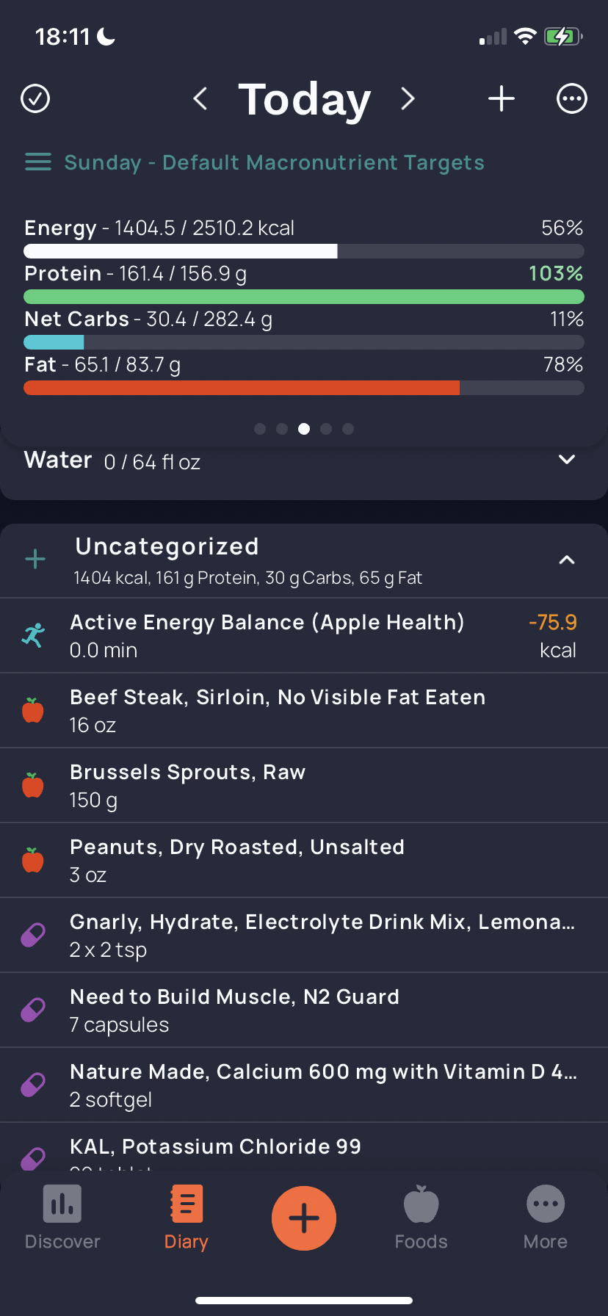The width and height of the screenshot is (608, 1316).
Task: Open Active Energy Balance running icon entry
Action: (x=34, y=635)
